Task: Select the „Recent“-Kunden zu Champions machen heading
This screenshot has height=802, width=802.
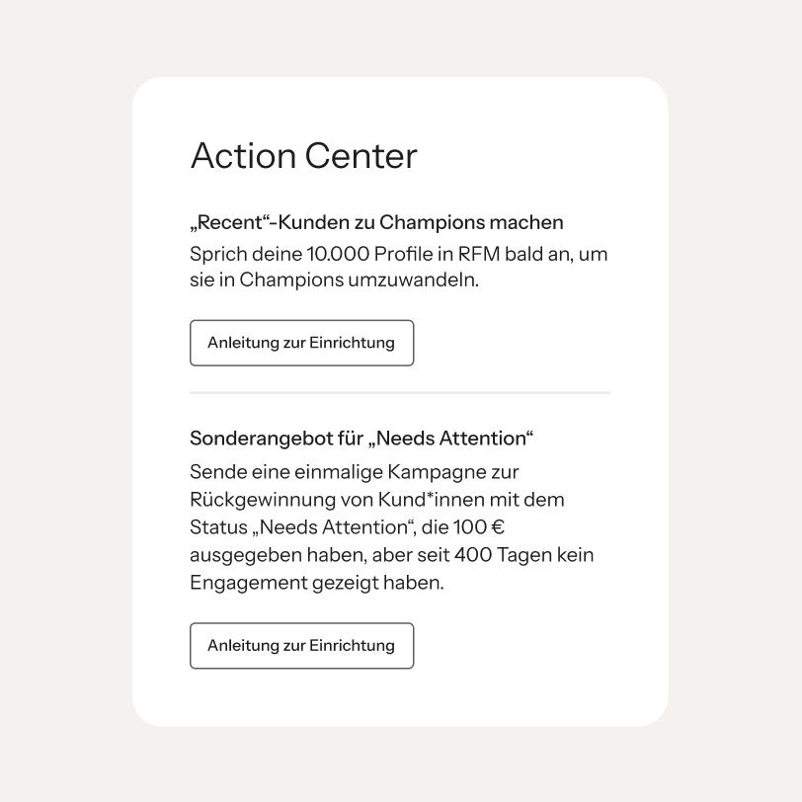Action: click(376, 222)
